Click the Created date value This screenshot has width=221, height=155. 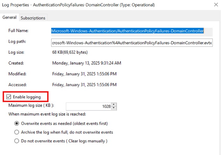86,63
